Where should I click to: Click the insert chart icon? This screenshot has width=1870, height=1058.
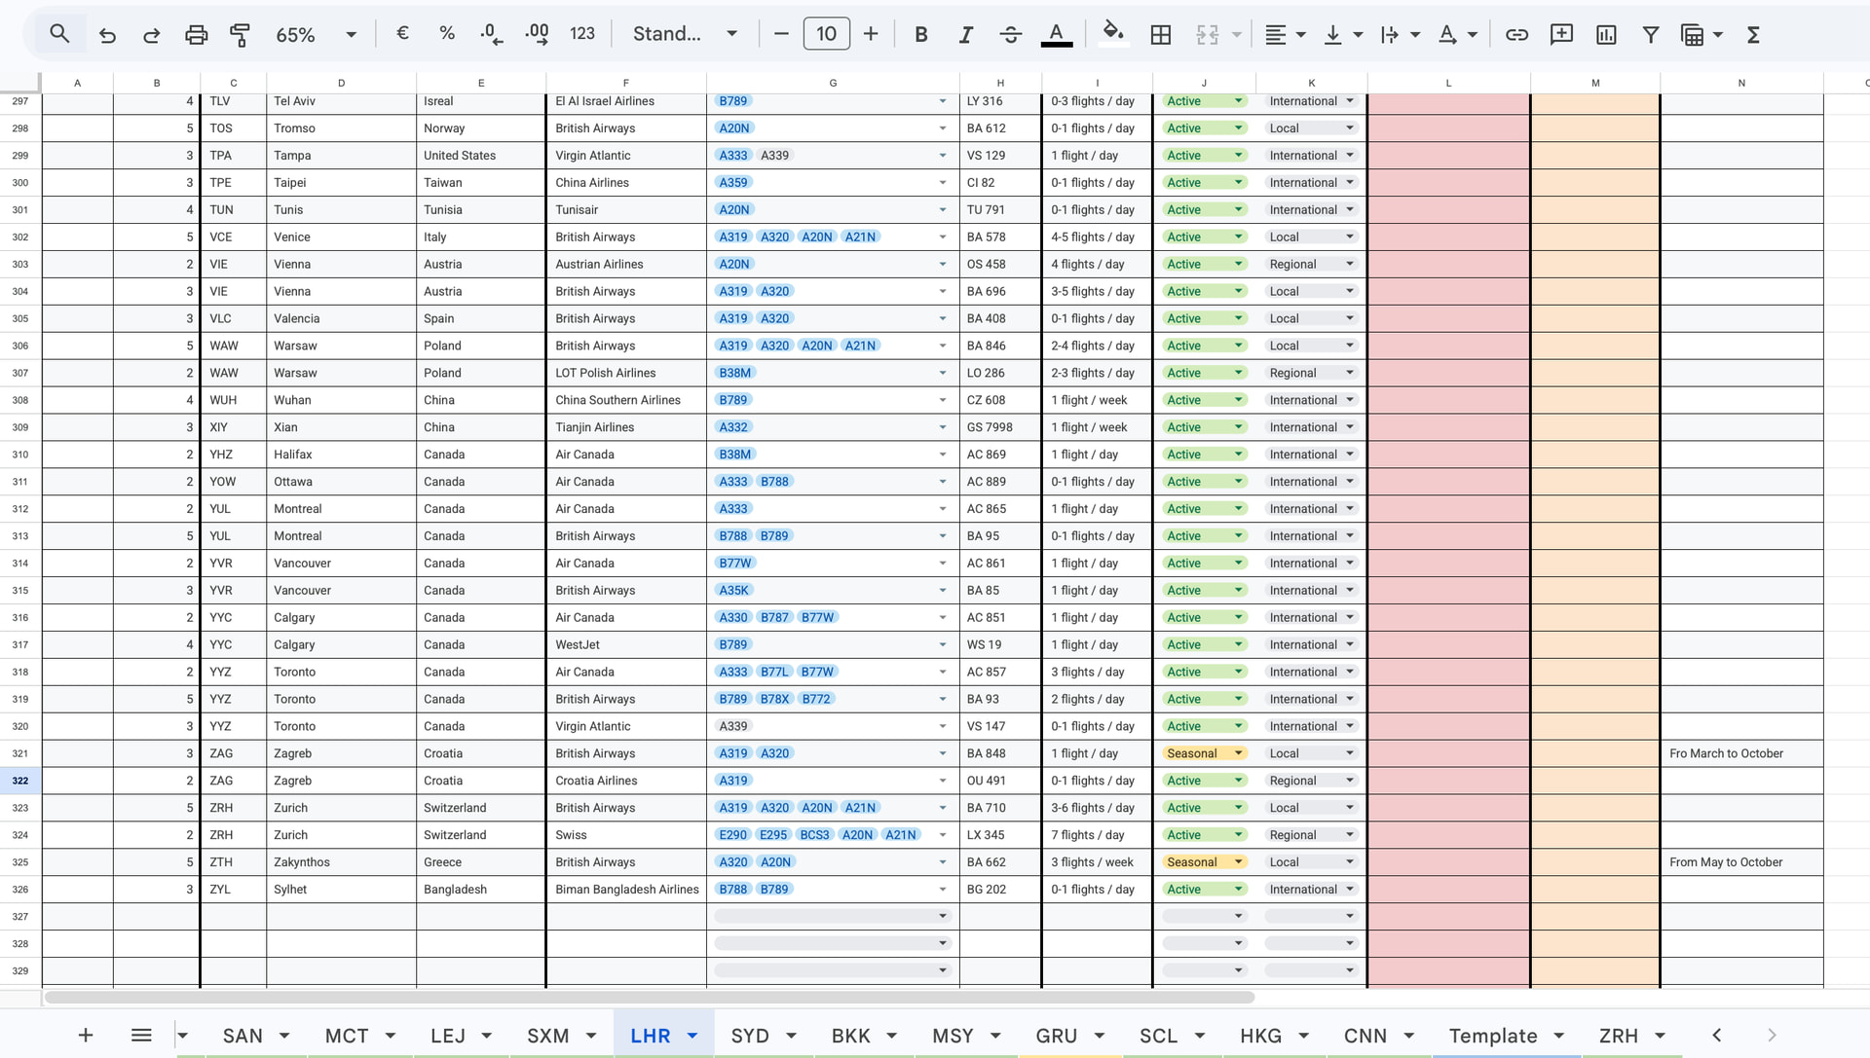tap(1606, 35)
